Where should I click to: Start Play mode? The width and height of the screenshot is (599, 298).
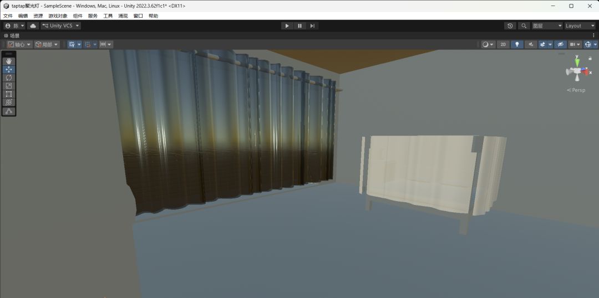287,26
